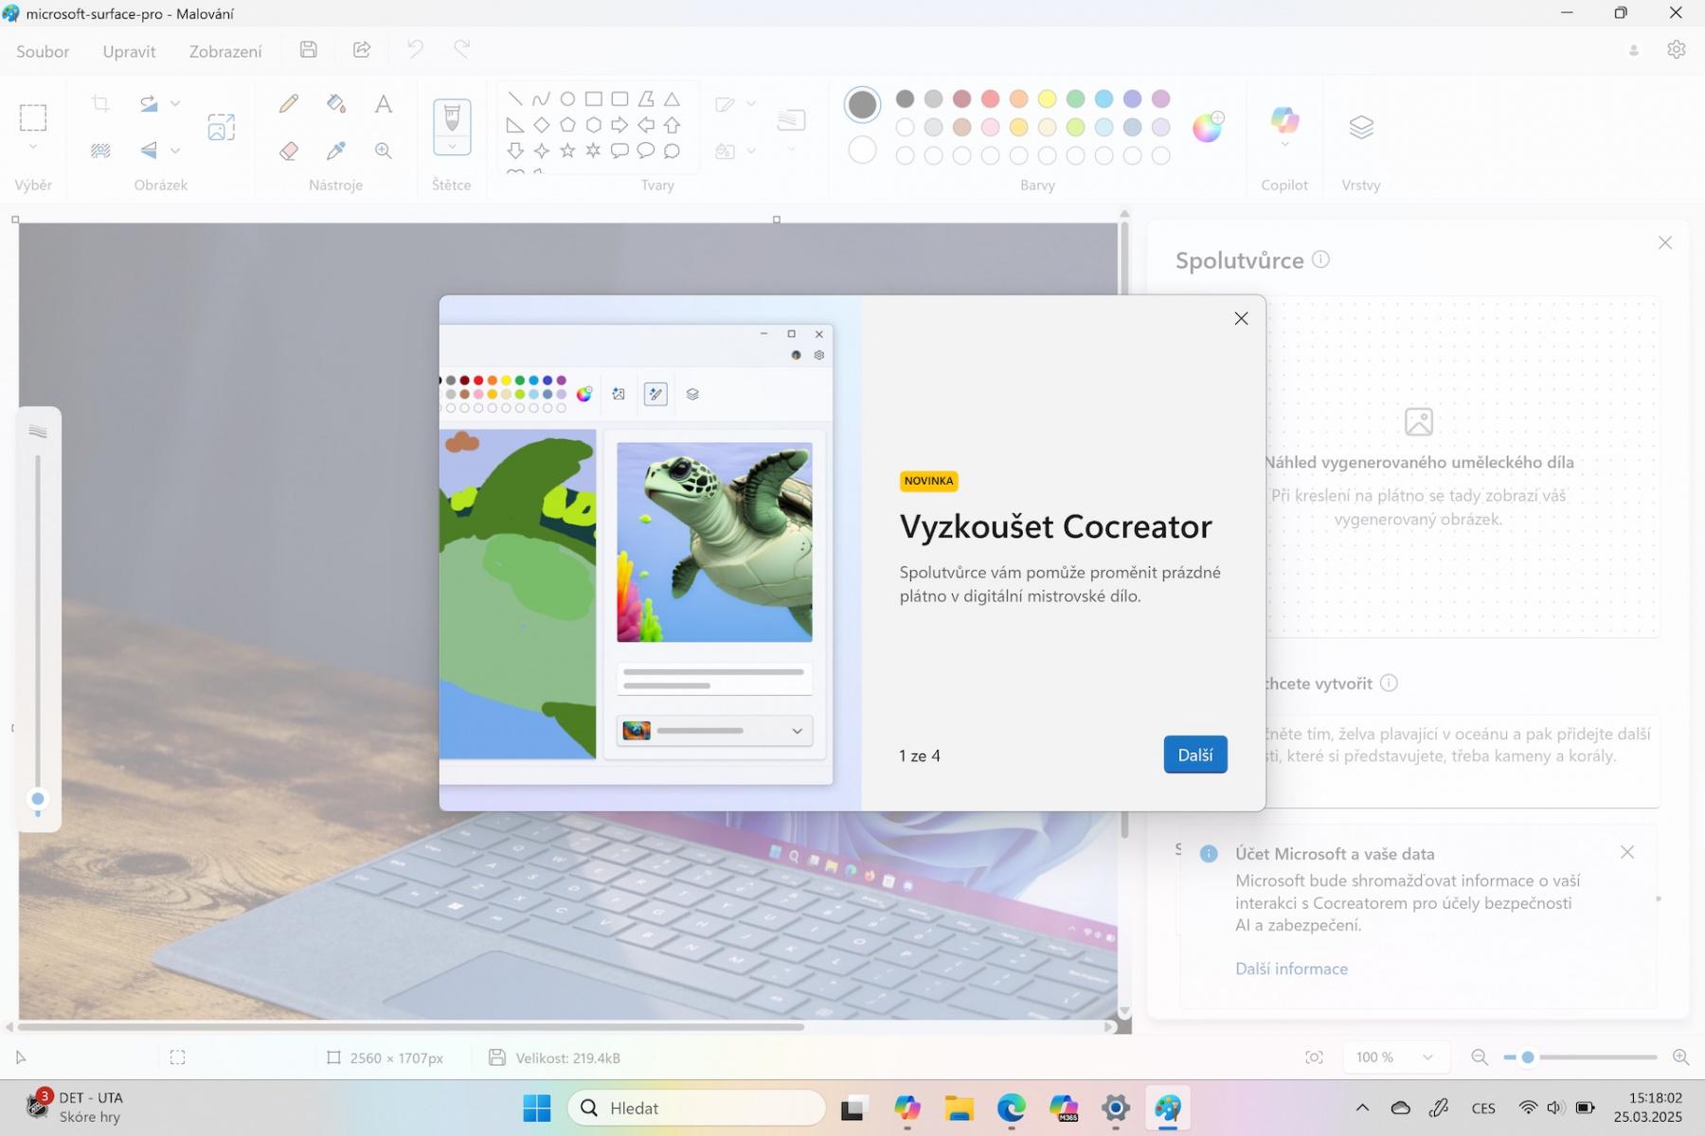Show hidden system tray icons
The image size is (1705, 1136).
[x=1362, y=1108]
